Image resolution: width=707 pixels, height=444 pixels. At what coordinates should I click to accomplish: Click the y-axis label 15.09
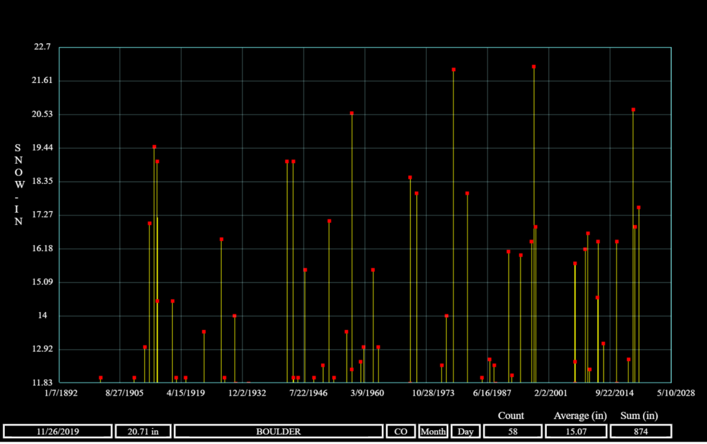tap(42, 282)
